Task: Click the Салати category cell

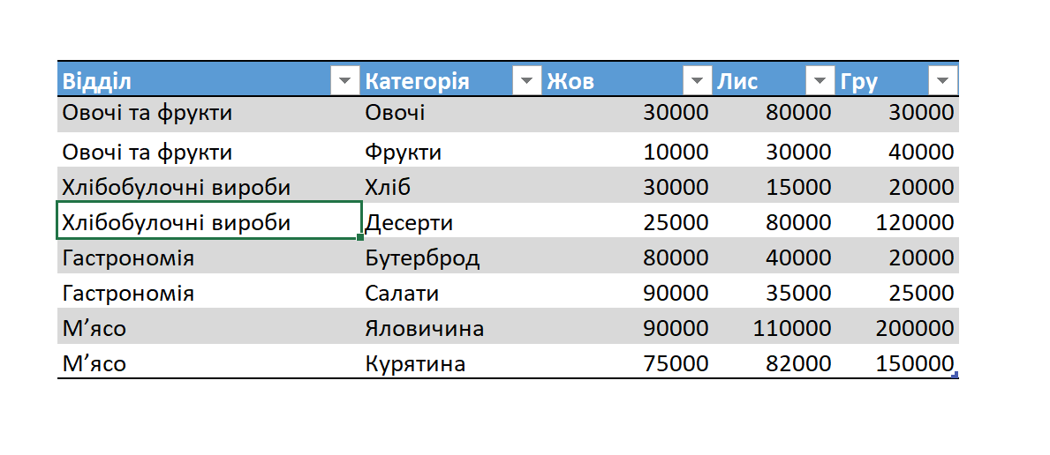Action: (402, 294)
